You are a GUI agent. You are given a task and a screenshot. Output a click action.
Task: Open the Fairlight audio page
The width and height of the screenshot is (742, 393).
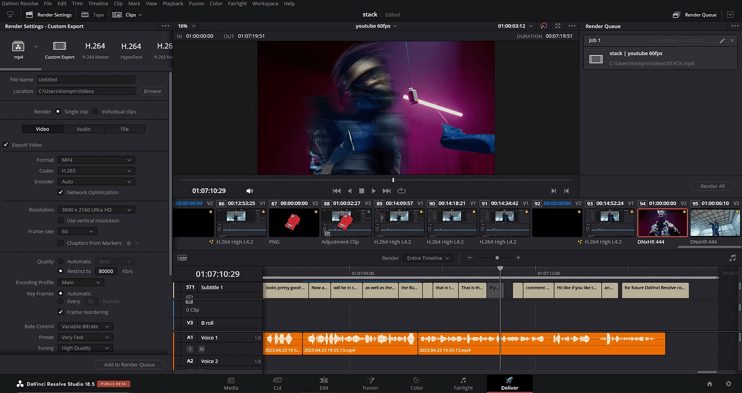(x=463, y=383)
